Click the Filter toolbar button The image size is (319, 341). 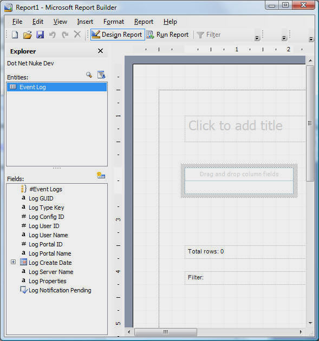point(209,35)
